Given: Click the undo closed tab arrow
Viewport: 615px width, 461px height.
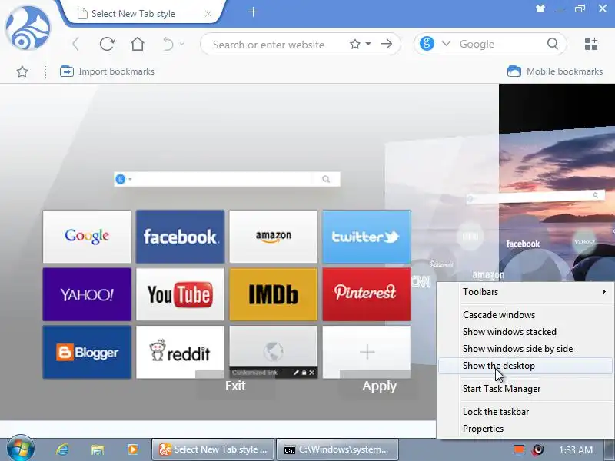Looking at the screenshot, I should point(168,44).
